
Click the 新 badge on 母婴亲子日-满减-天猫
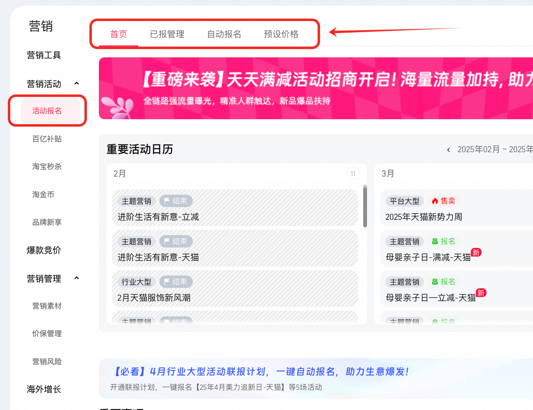pos(476,252)
